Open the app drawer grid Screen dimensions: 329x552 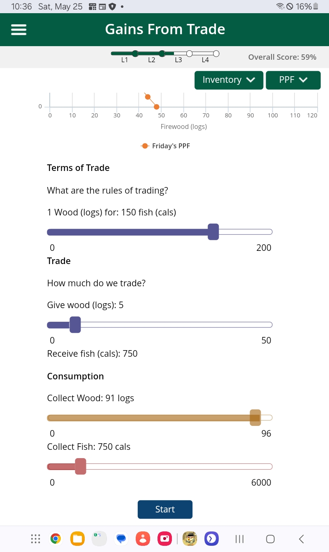tap(35, 538)
